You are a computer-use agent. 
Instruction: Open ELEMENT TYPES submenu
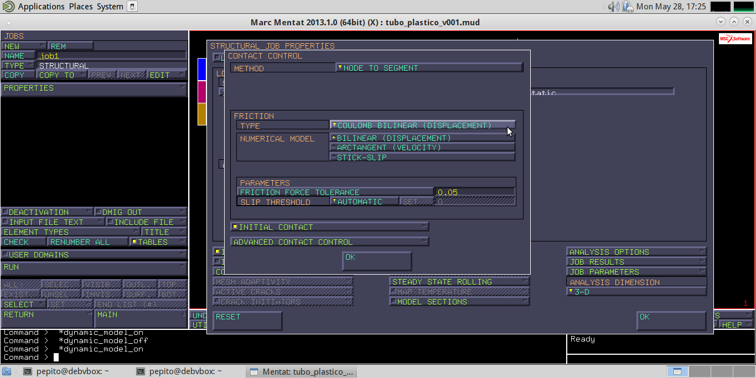click(70, 232)
